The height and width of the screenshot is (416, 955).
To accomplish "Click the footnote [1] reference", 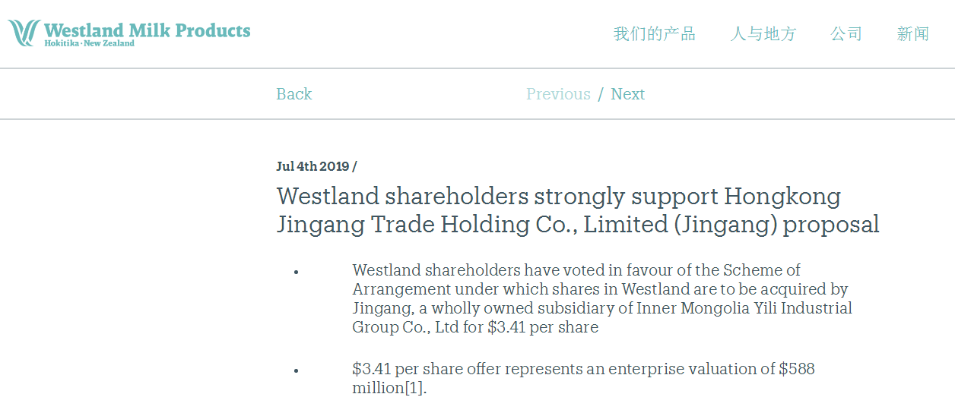I will [414, 388].
